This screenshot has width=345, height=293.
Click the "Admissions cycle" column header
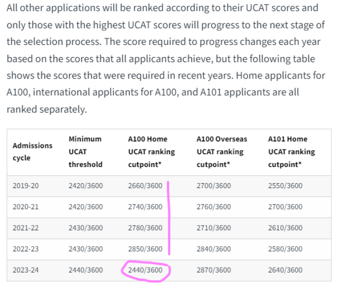32,152
